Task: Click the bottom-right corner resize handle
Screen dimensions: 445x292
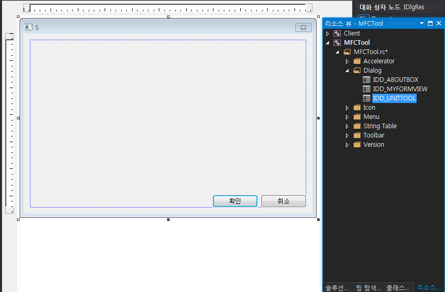Action: click(319, 220)
